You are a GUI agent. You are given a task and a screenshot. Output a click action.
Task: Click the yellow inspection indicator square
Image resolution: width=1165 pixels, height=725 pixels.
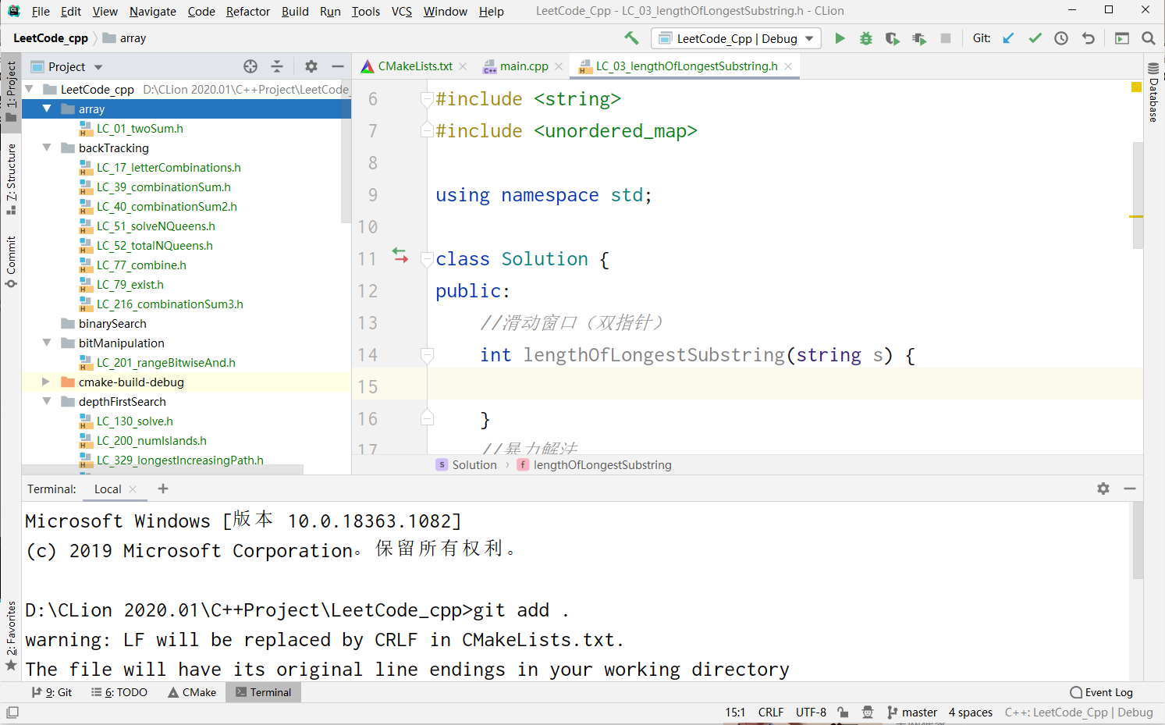(1137, 87)
